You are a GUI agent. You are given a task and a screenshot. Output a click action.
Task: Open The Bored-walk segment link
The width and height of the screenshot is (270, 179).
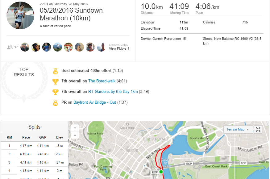(102, 81)
